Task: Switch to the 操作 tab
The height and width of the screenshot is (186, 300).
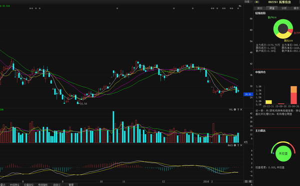Action: [x=295, y=8]
